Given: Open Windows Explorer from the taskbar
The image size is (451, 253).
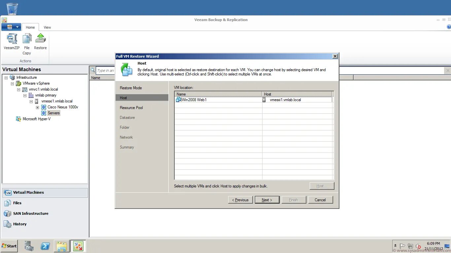Looking at the screenshot, I should (x=61, y=246).
